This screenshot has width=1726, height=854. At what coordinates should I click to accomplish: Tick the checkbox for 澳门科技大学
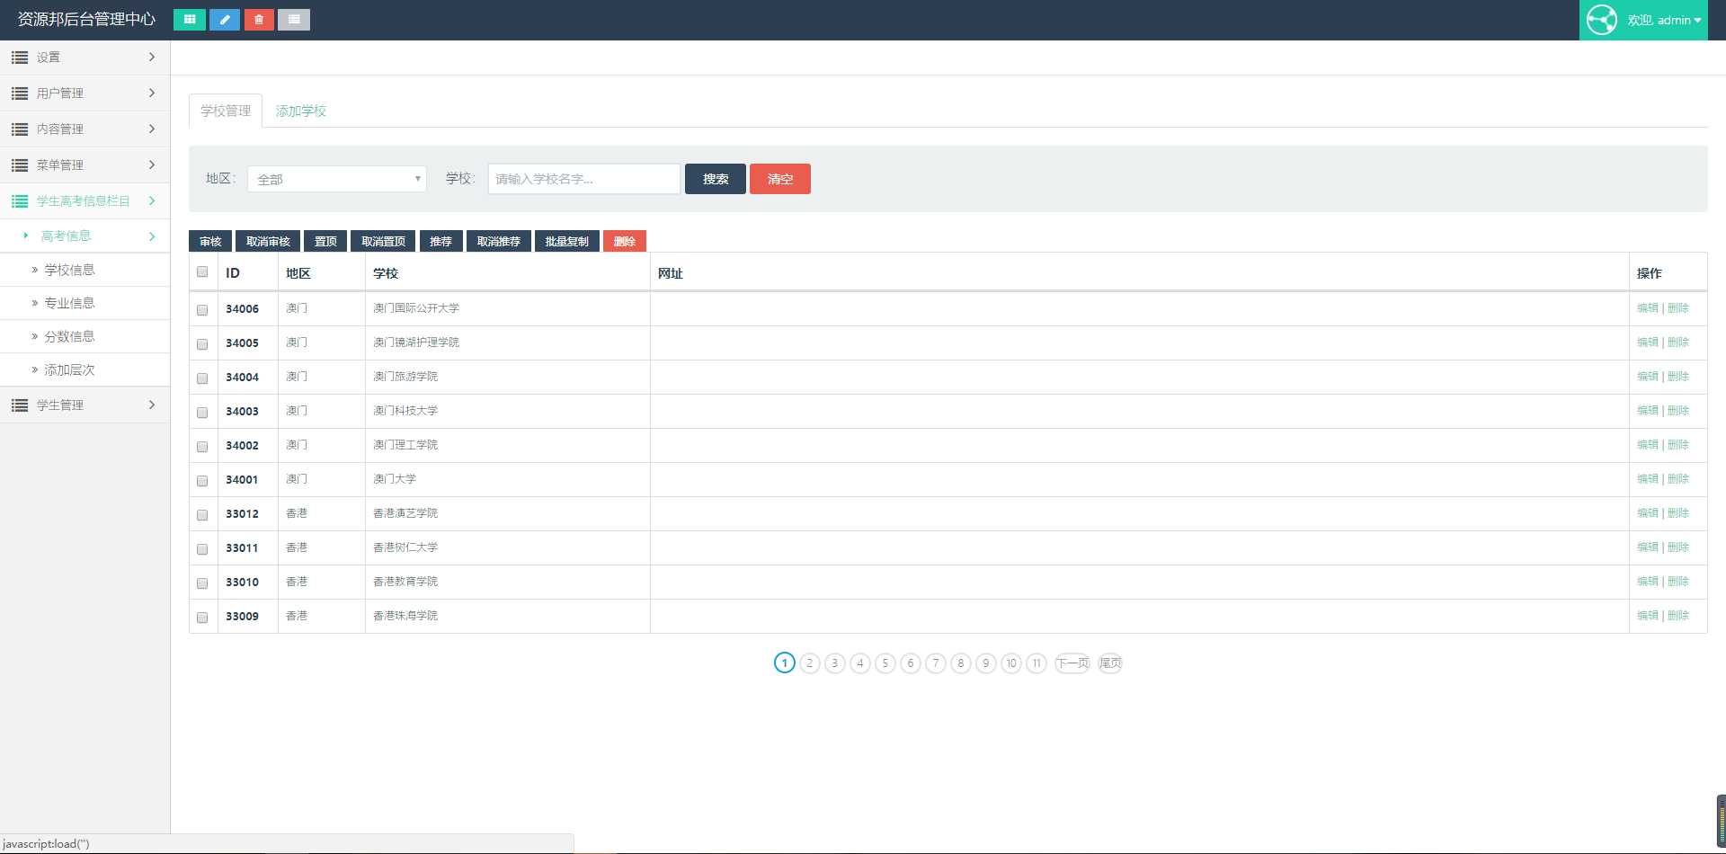[x=202, y=413]
